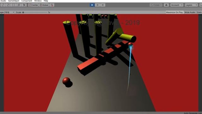Open the Window menu

pyautogui.click(x=38, y=1)
